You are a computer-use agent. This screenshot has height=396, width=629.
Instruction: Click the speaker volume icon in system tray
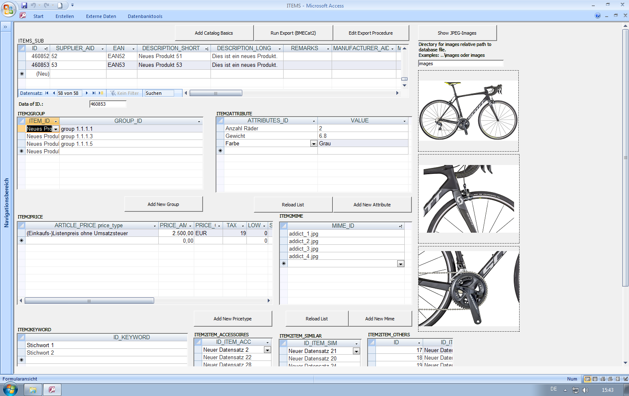[585, 390]
